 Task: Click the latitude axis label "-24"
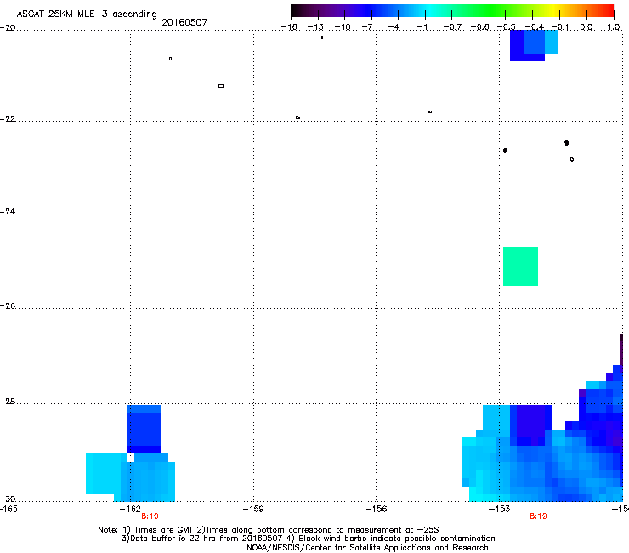8,212
